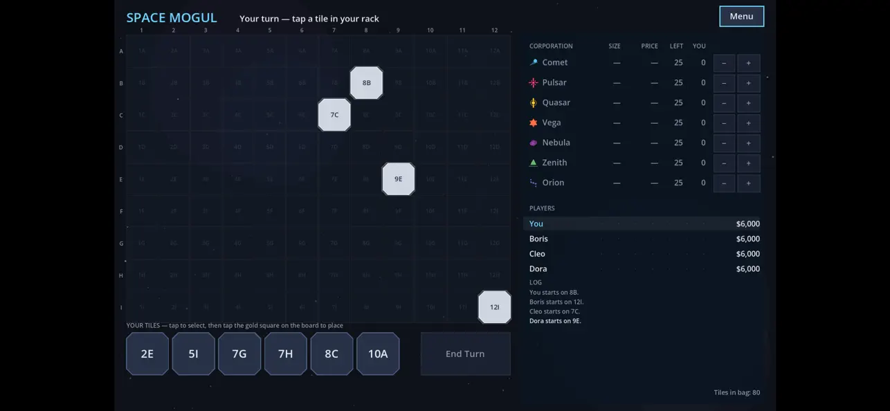Click the Zenith corporation name
The image size is (890, 411).
point(555,163)
